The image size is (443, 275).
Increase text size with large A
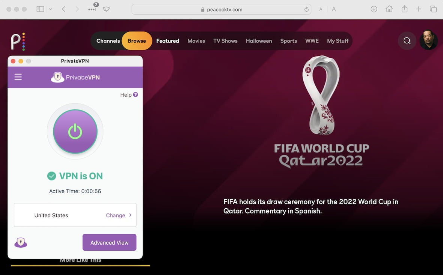pos(334,9)
